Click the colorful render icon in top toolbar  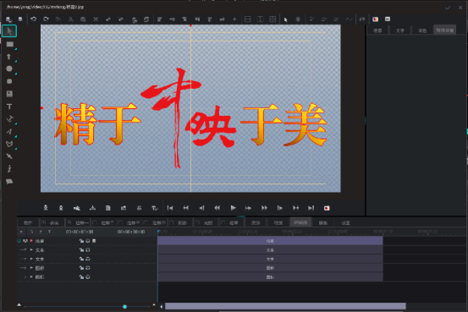pyautogui.click(x=375, y=19)
